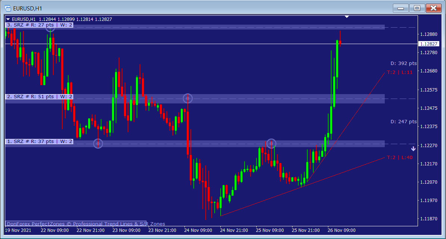The image size is (446, 239).
Task: Click circle touch marker on zone 2
Action: tap(188, 98)
